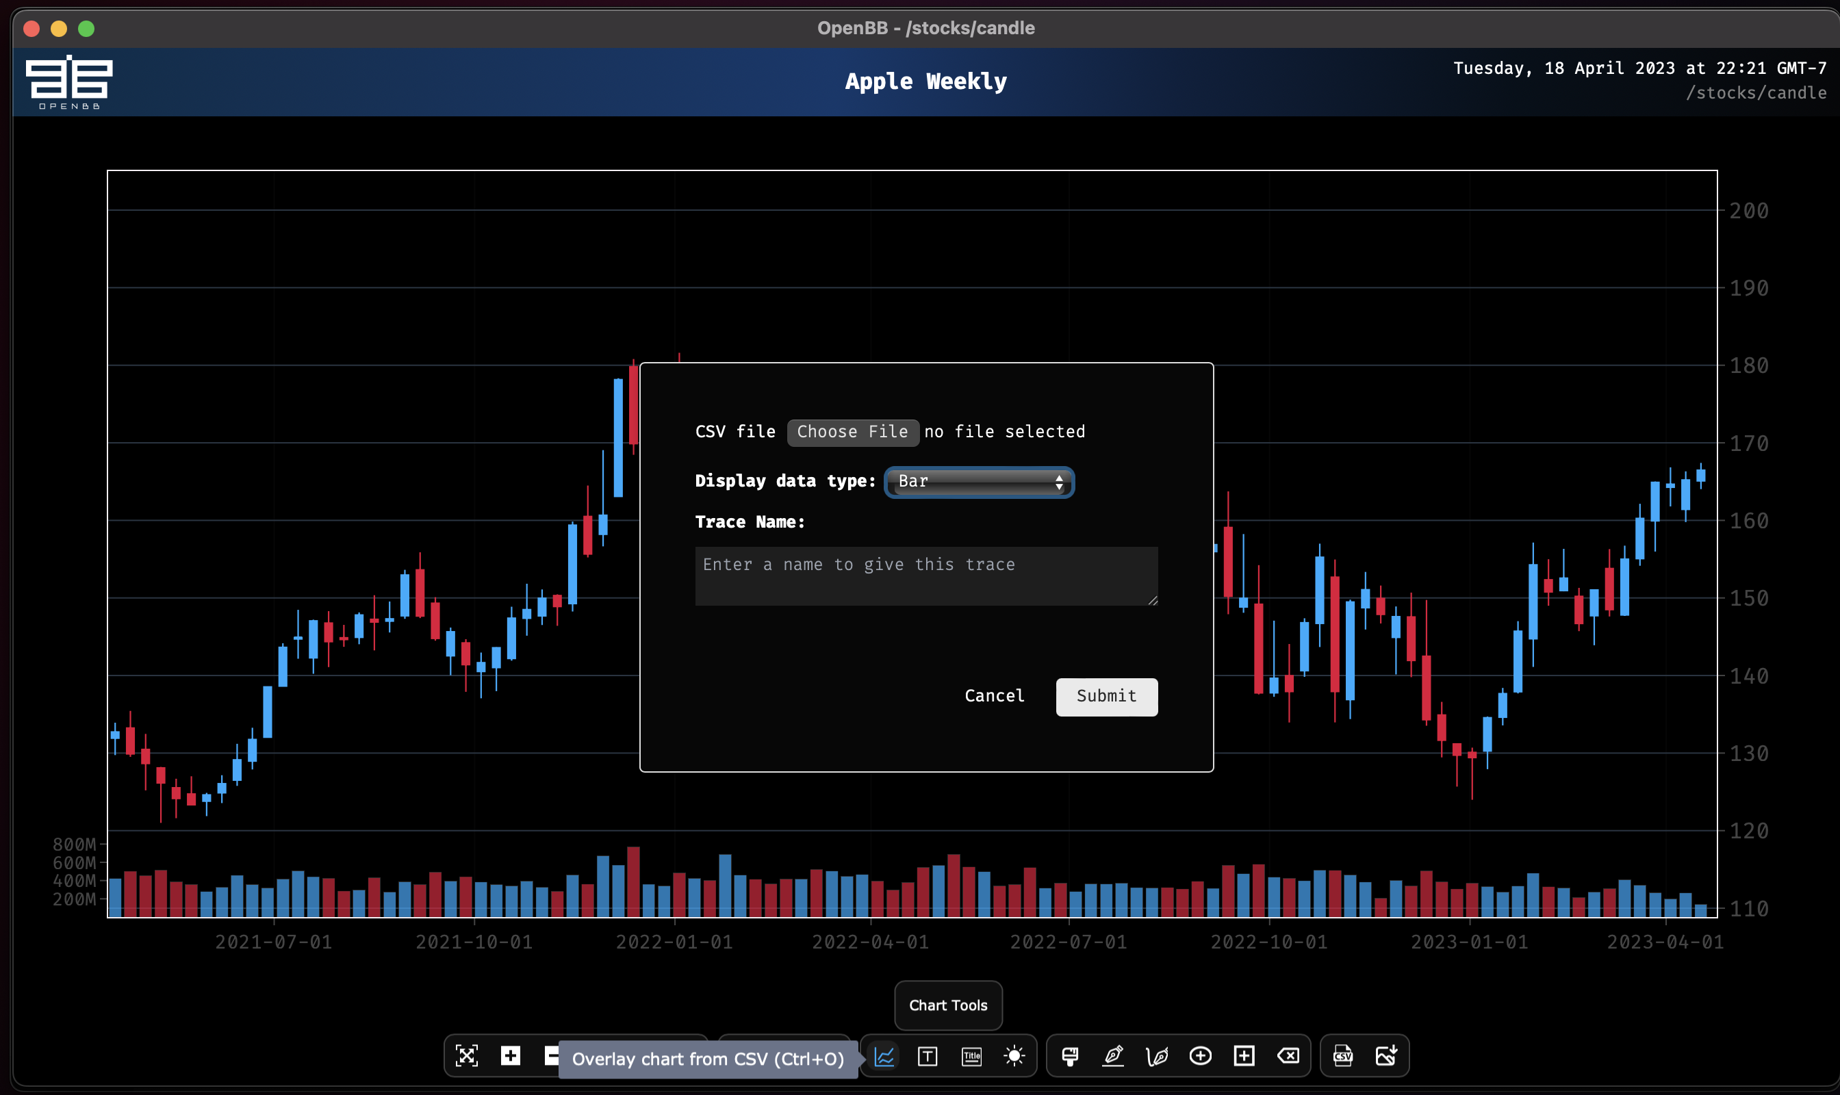Click Submit to confirm CSV overlay
The height and width of the screenshot is (1095, 1840).
point(1106,696)
